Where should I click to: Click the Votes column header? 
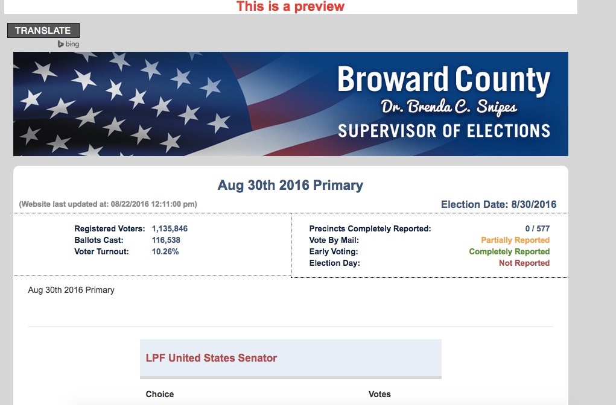[x=379, y=394]
